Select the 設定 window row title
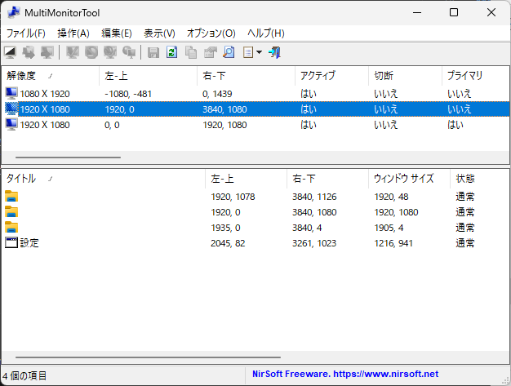Image resolution: width=511 pixels, height=386 pixels. tap(29, 243)
